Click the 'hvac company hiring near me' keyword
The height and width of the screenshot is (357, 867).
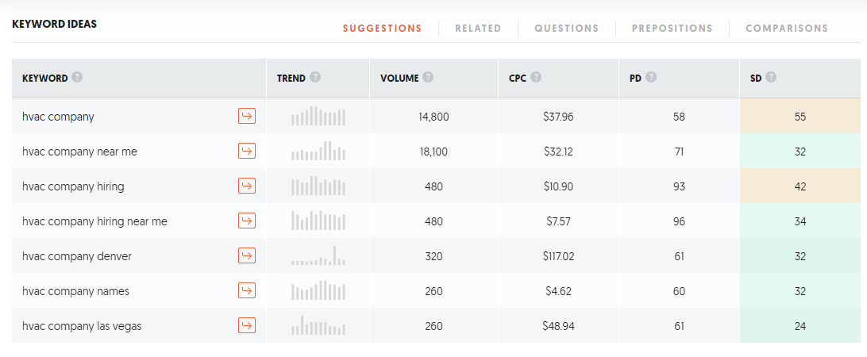tap(94, 221)
